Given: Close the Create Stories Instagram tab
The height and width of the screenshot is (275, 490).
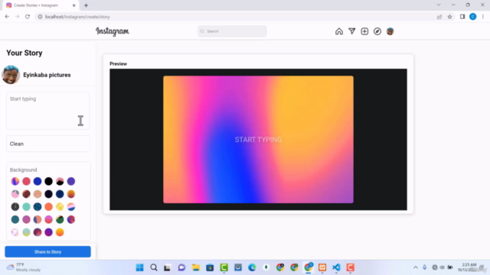Looking at the screenshot, I should (x=74, y=5).
